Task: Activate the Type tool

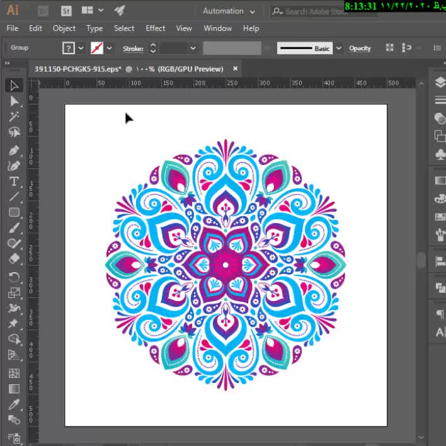Action: click(14, 181)
